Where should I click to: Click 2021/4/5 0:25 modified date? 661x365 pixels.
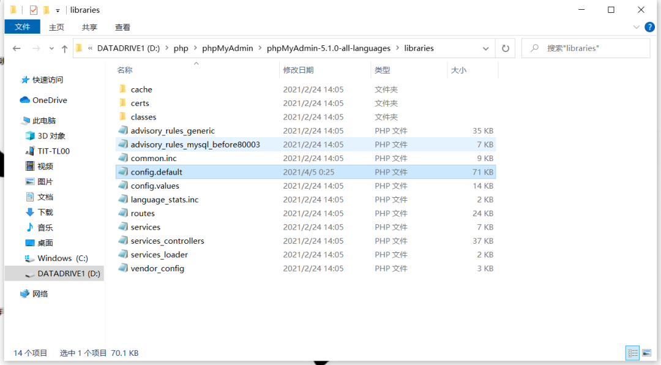[308, 171]
